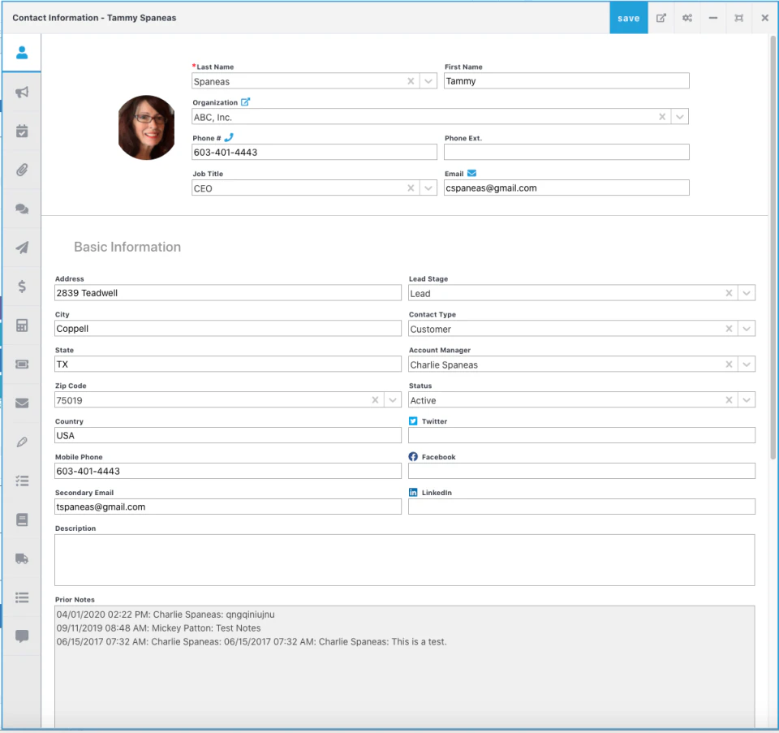779x733 pixels.
Task: Open the gears settings icon in the title bar
Action: pos(686,17)
